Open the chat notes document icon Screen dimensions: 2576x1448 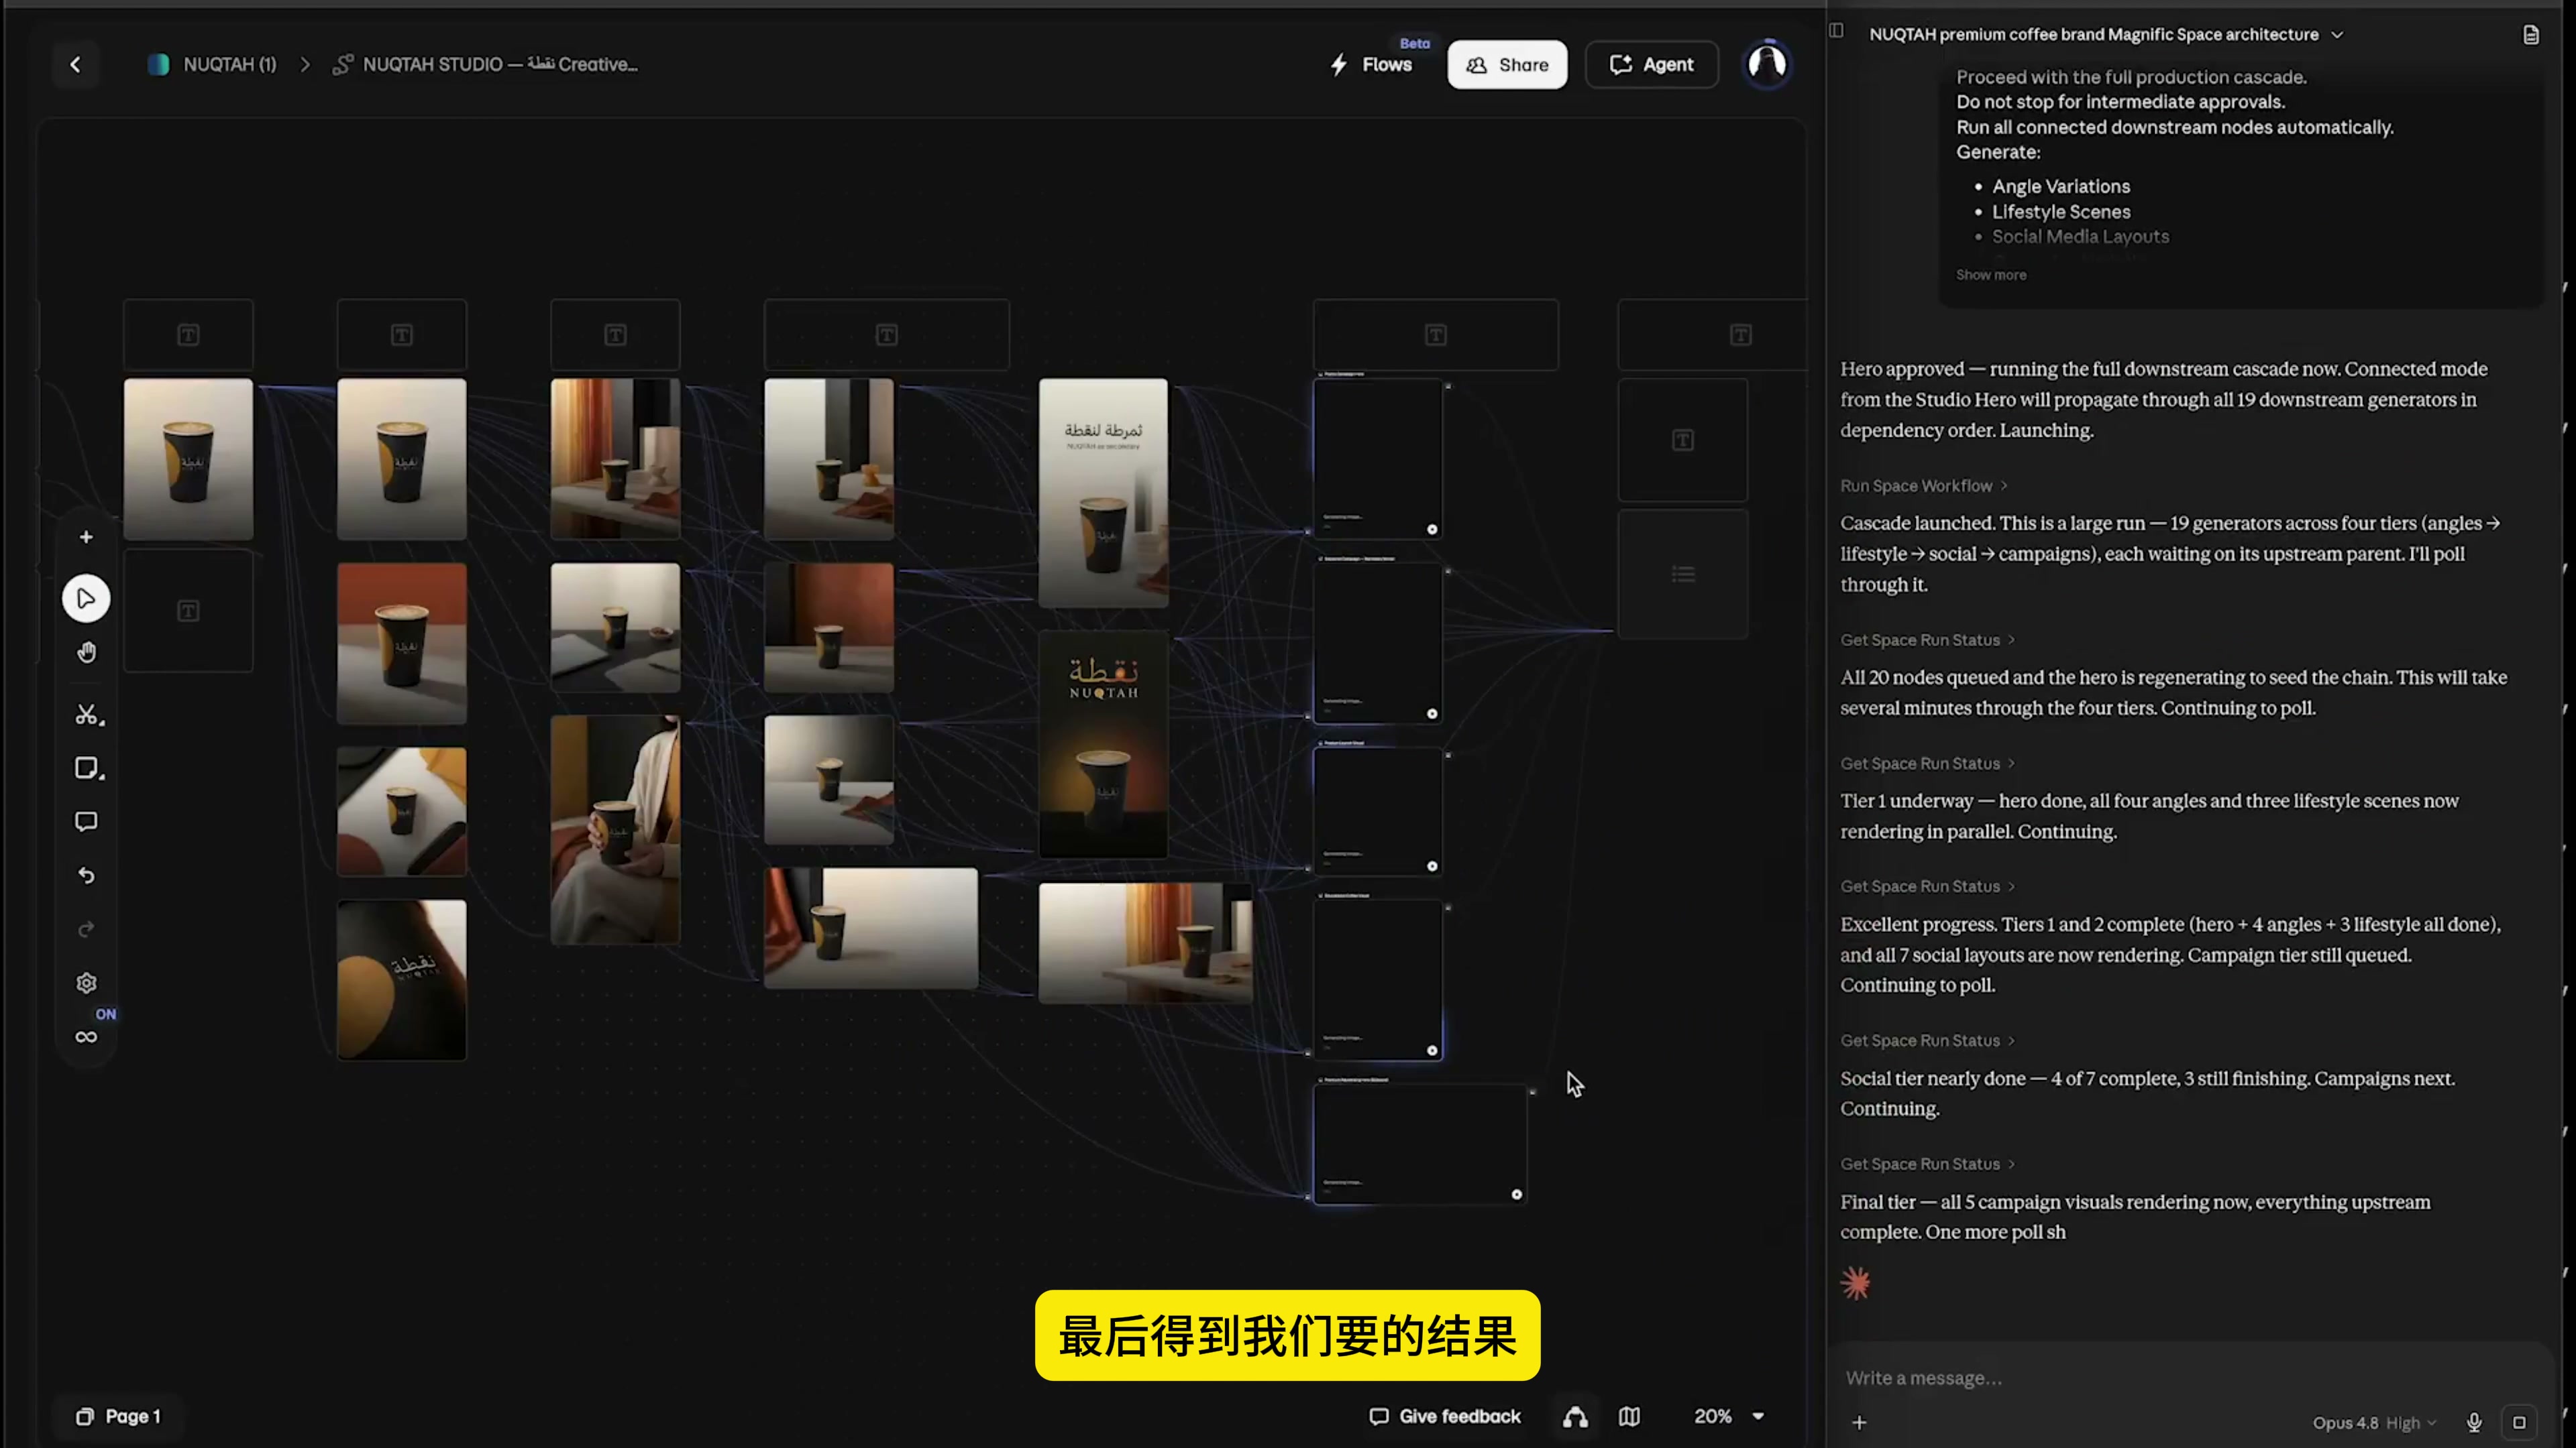click(2531, 35)
